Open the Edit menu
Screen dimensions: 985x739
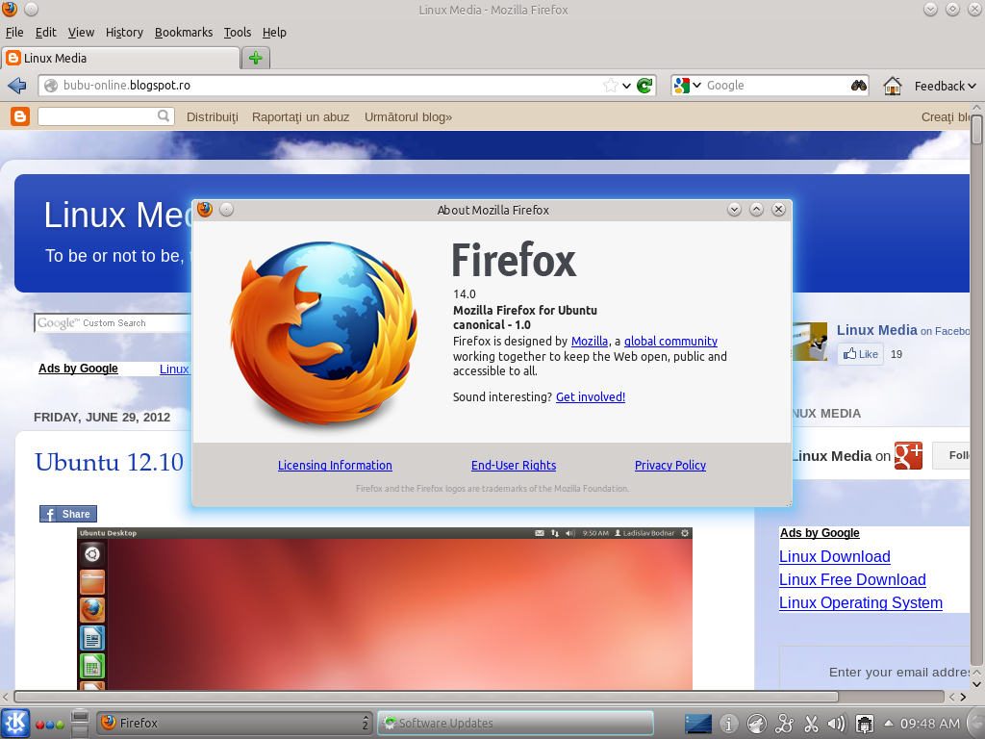click(45, 32)
